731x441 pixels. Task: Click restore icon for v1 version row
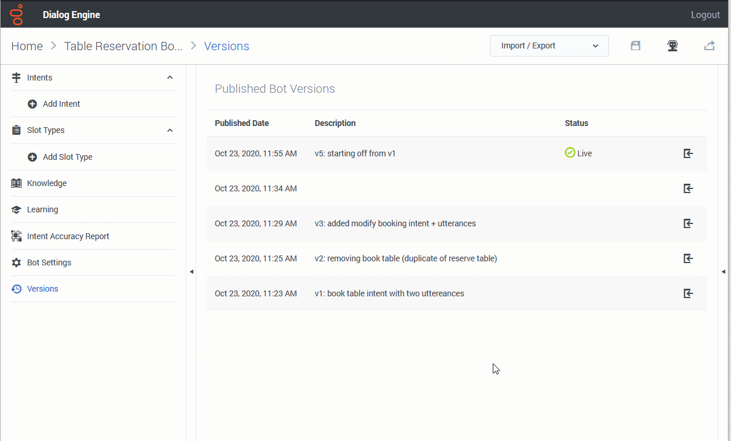(x=688, y=293)
